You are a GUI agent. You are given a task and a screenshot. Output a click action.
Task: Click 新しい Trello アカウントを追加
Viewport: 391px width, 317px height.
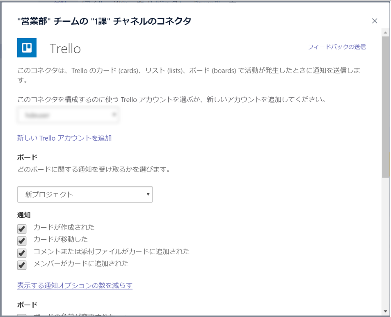click(65, 138)
